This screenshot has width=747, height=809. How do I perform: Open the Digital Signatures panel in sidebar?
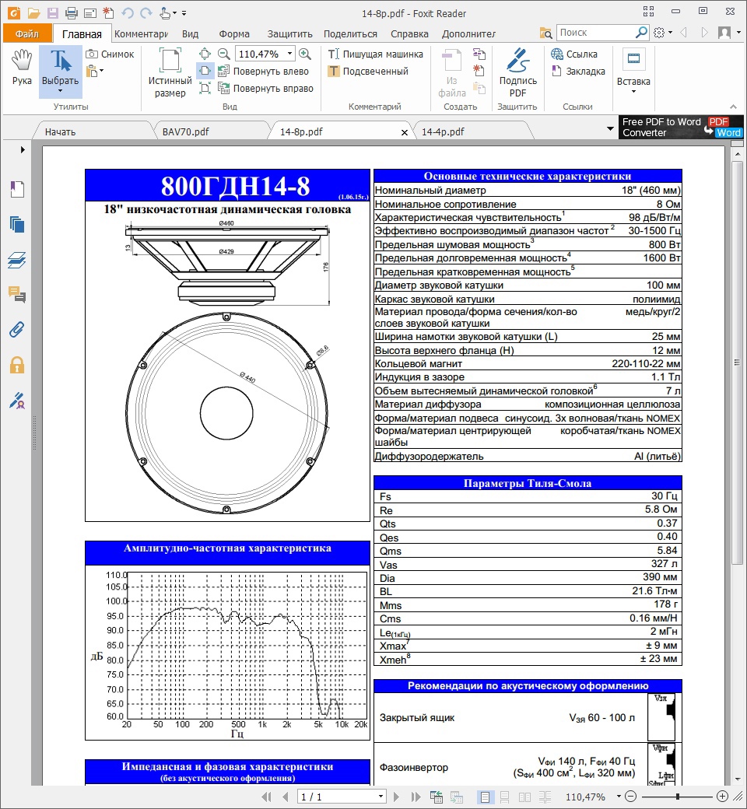point(16,400)
